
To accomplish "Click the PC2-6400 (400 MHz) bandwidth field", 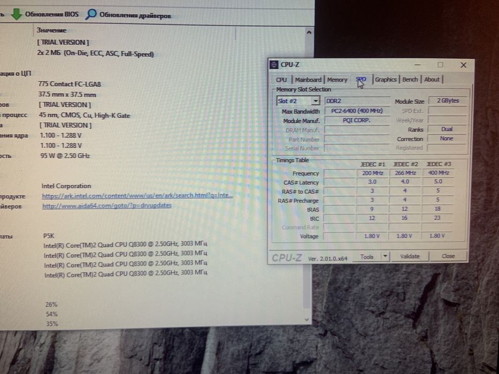I will pos(357,111).
